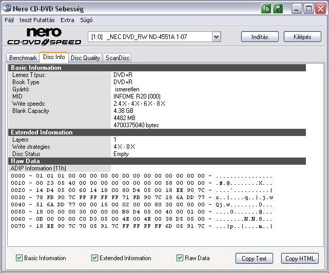Click the Blank Capacity label
Screen dimensions: 329x273
click(31, 111)
